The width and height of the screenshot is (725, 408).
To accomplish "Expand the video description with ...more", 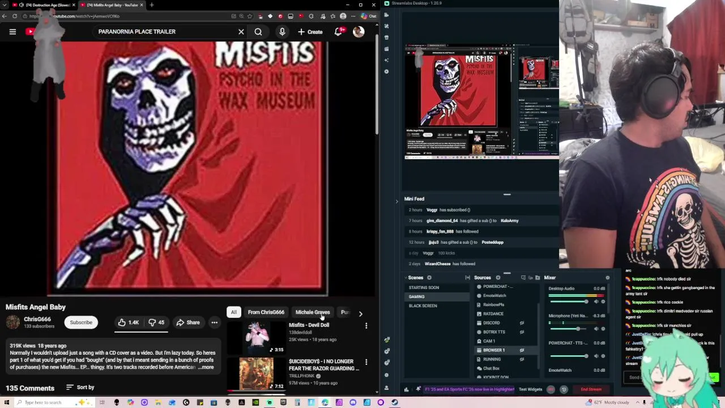I will pos(206,367).
